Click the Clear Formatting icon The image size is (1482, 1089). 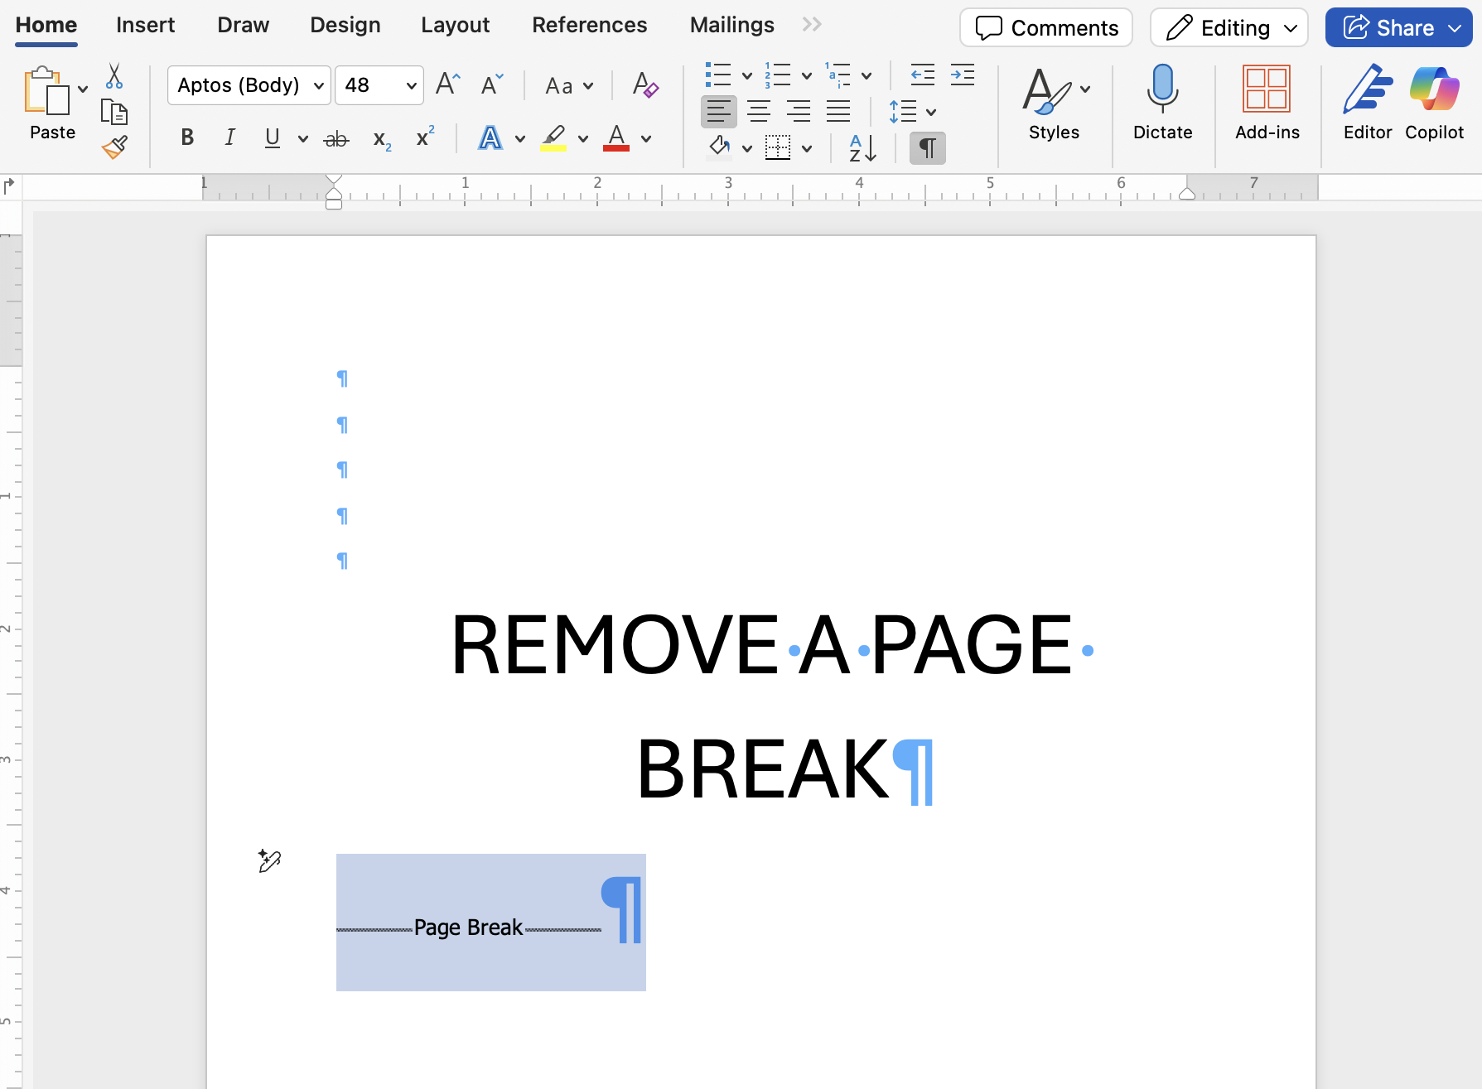645,84
